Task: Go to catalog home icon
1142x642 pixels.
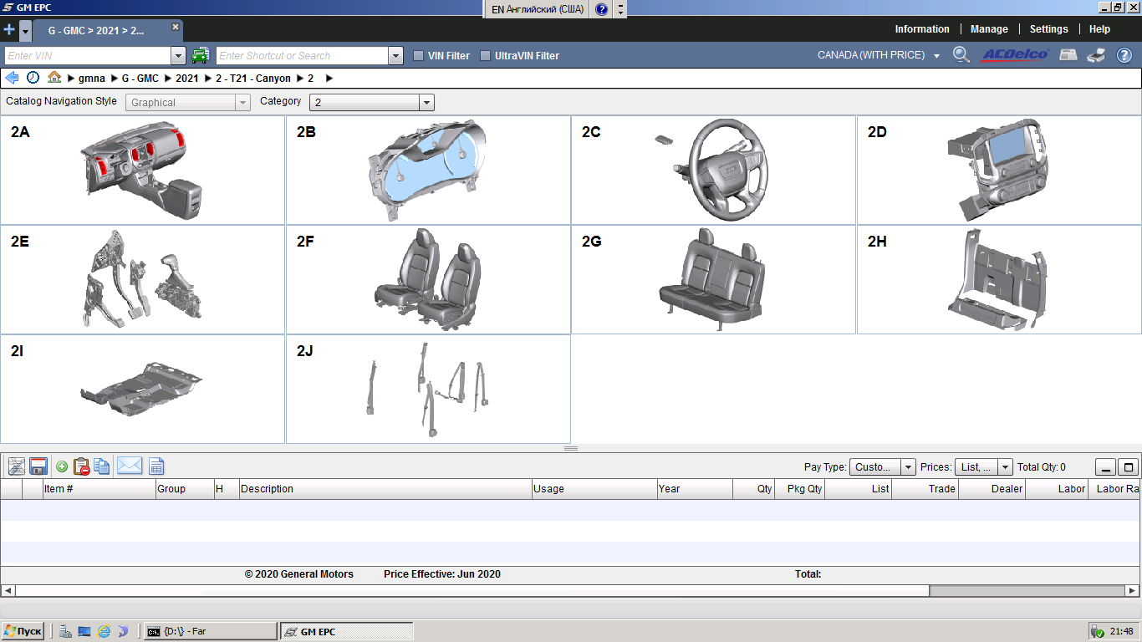Action: pyautogui.click(x=54, y=78)
